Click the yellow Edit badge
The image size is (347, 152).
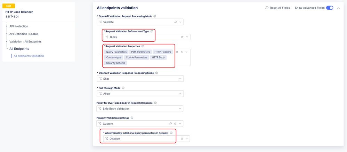click(x=9, y=6)
